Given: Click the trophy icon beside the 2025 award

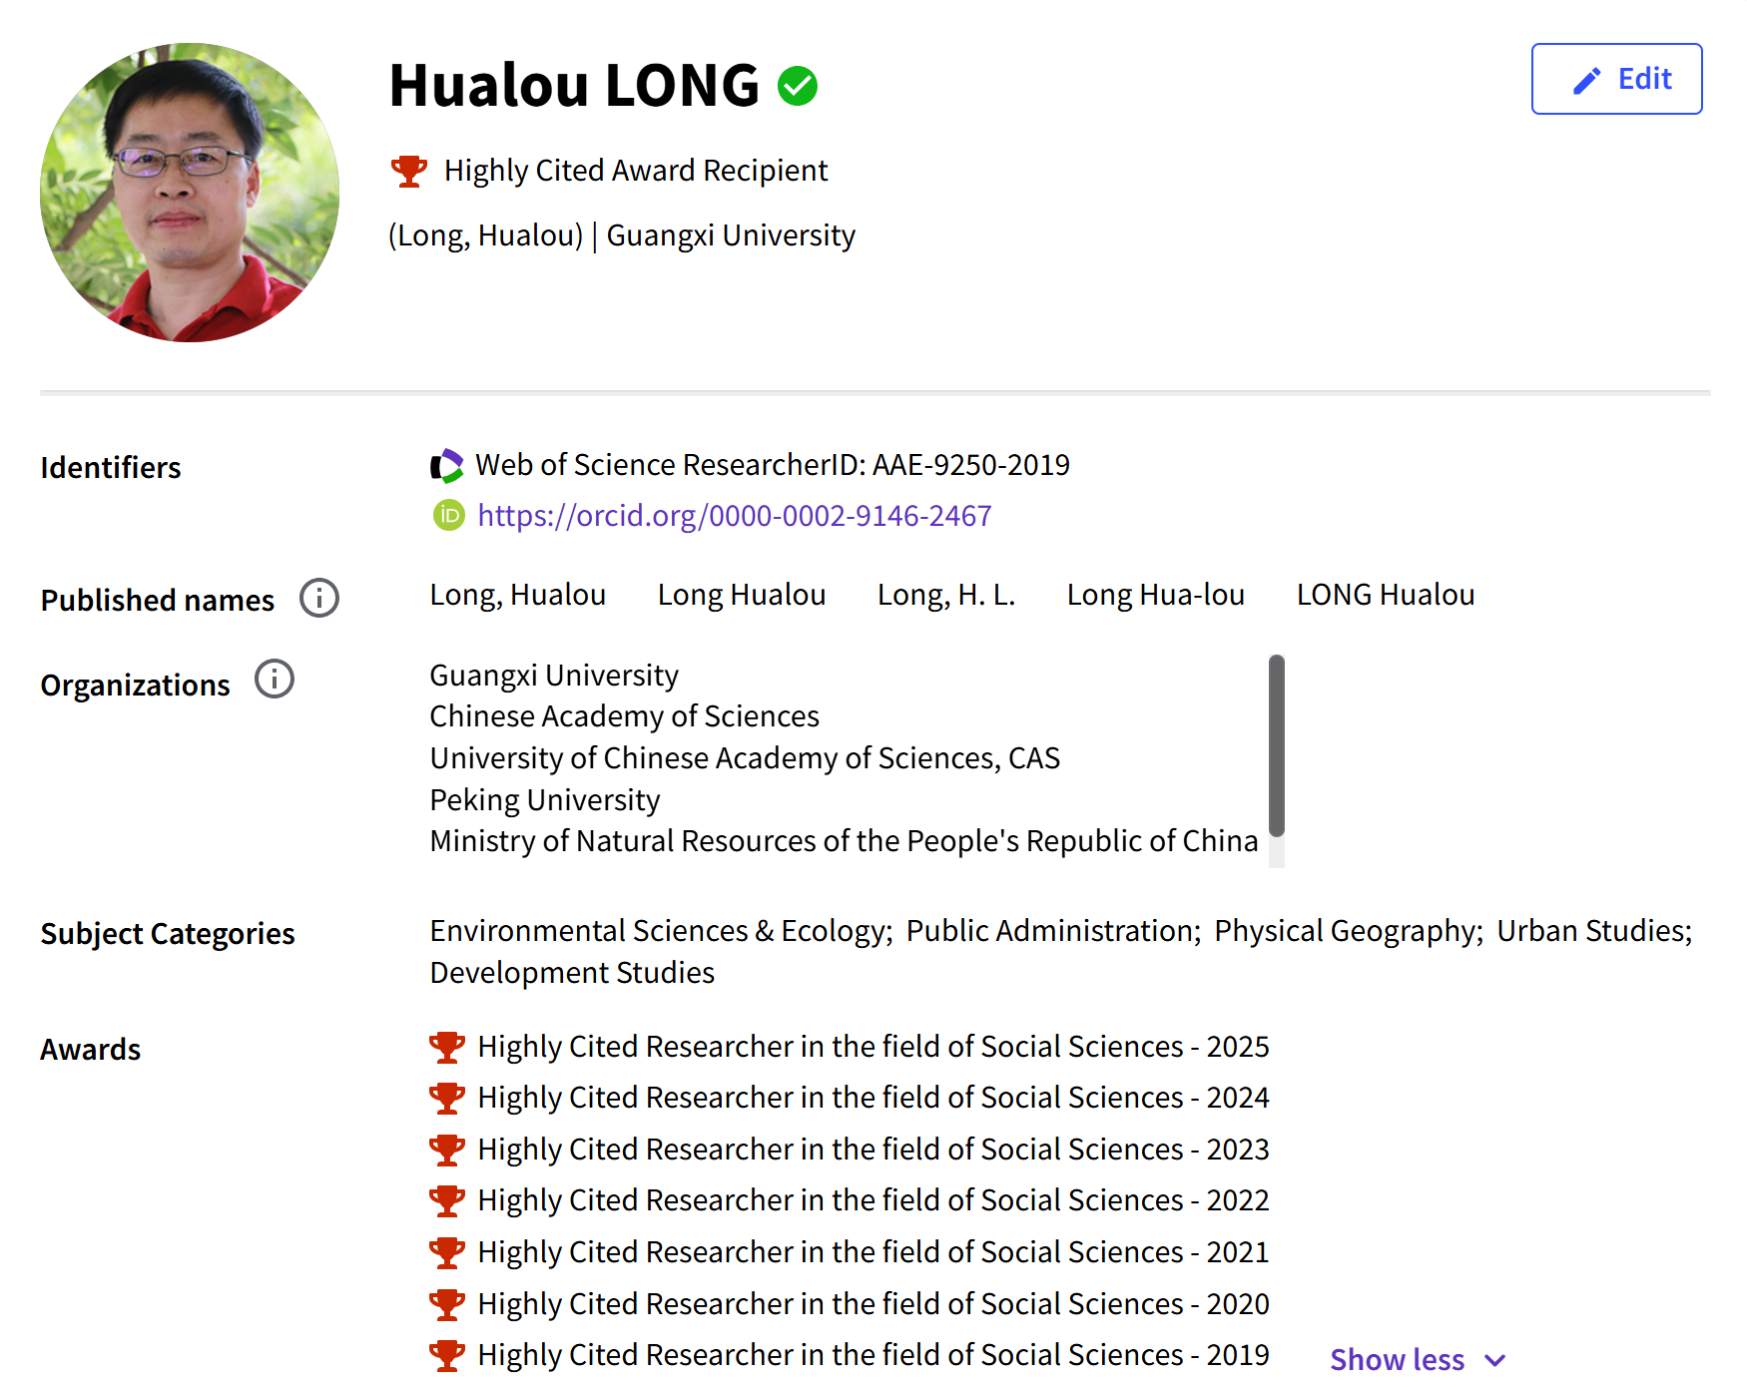Looking at the screenshot, I should [x=446, y=1047].
